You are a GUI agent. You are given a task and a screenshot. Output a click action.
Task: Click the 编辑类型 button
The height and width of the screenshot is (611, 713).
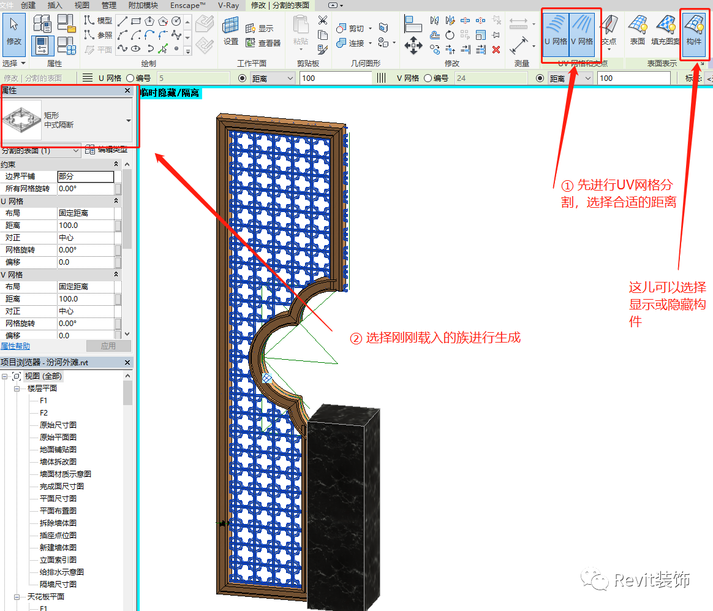(x=107, y=150)
